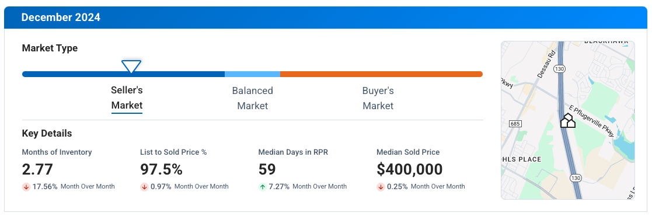Click the route 685 shield on map
652x216 pixels.
tap(515, 124)
